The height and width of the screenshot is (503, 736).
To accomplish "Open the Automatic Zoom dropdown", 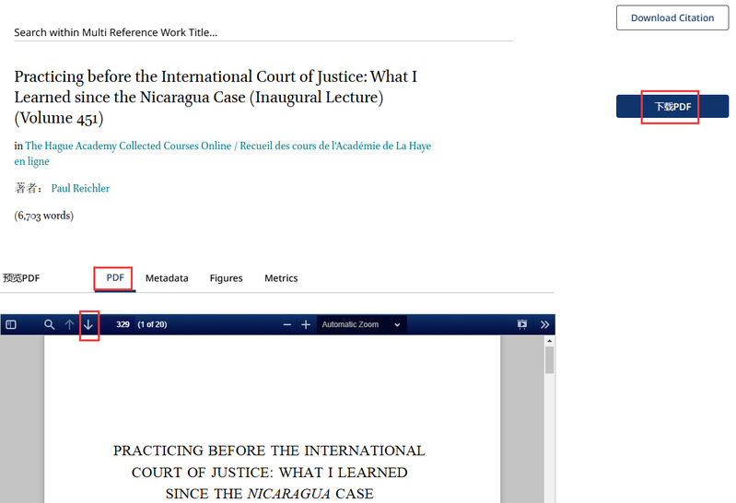I will [360, 325].
